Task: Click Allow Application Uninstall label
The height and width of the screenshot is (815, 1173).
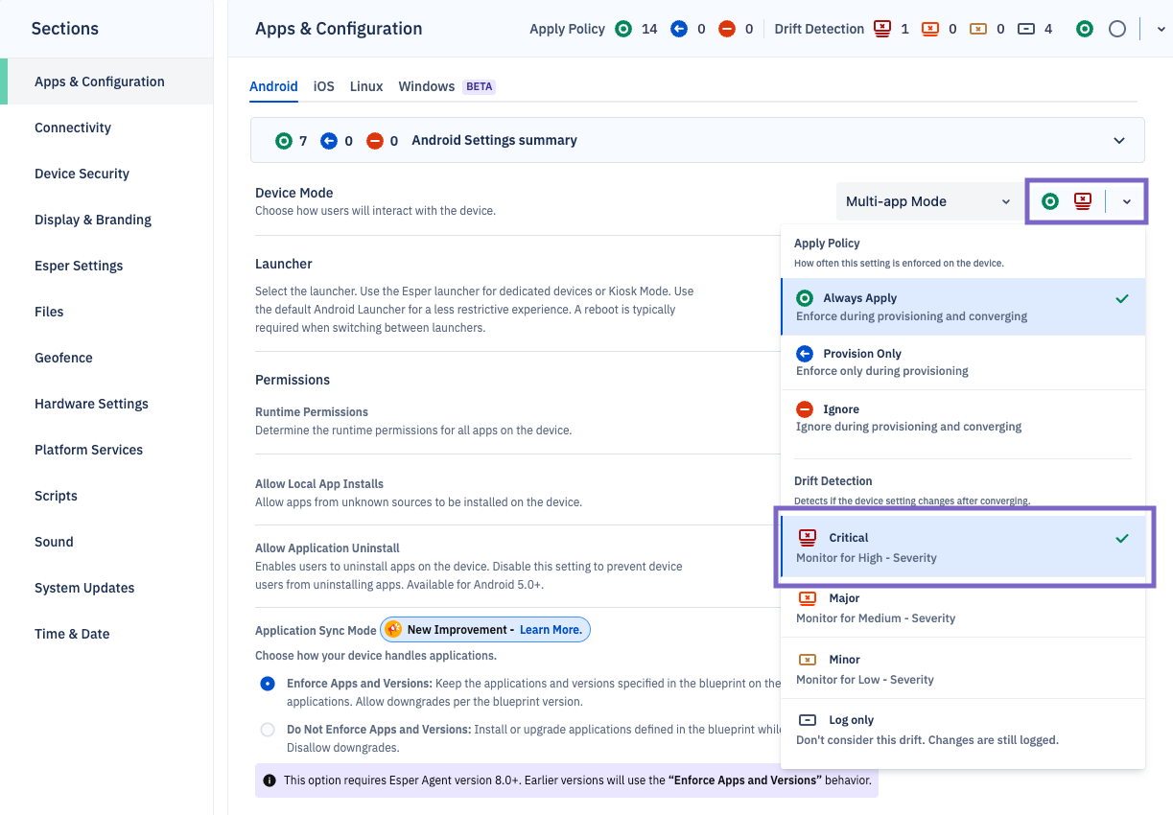Action: point(327,548)
